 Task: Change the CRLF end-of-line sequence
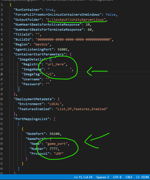pyautogui.click(x=129, y=177)
